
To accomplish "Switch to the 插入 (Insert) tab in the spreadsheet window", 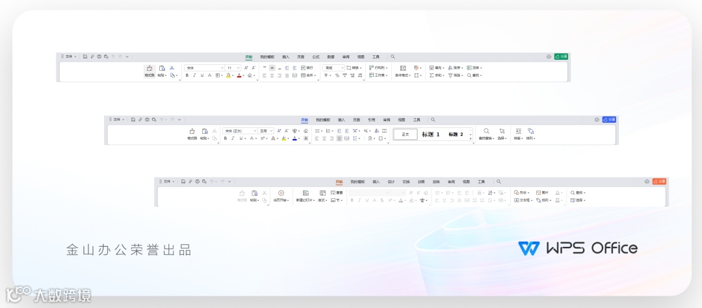I will click(x=285, y=57).
